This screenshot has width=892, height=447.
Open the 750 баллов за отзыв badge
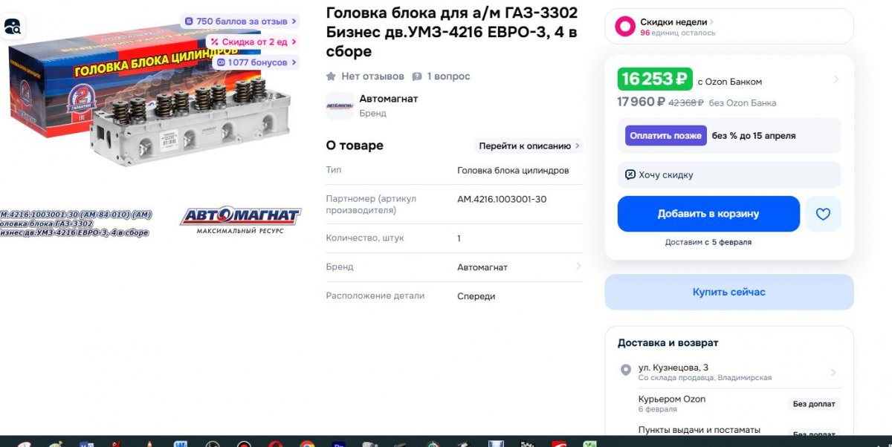(239, 22)
